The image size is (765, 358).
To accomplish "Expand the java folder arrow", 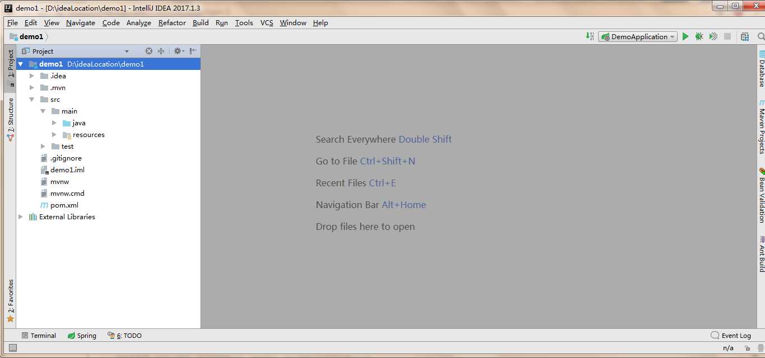I will (54, 123).
